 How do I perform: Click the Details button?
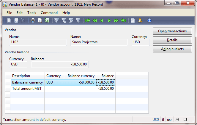coord(172,40)
